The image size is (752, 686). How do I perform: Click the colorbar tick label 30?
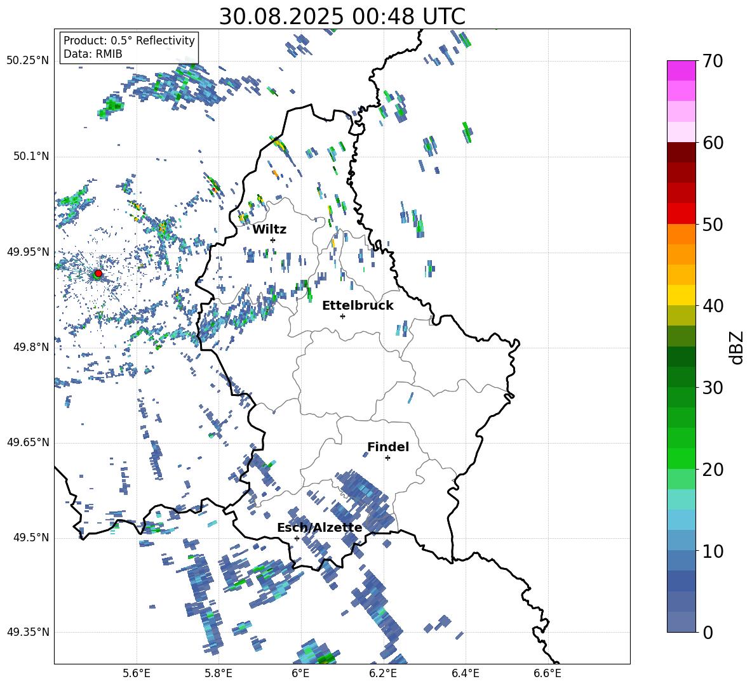point(713,388)
